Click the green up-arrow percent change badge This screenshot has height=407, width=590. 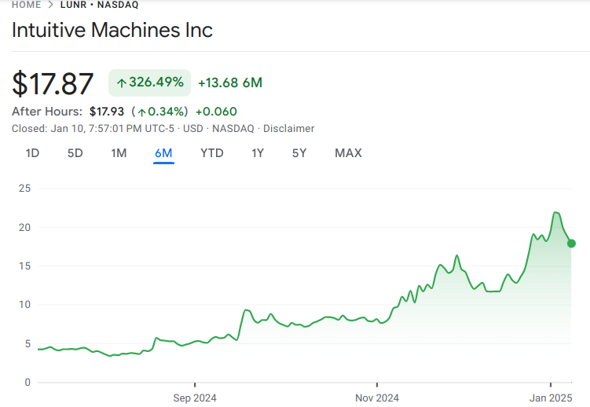(x=149, y=82)
